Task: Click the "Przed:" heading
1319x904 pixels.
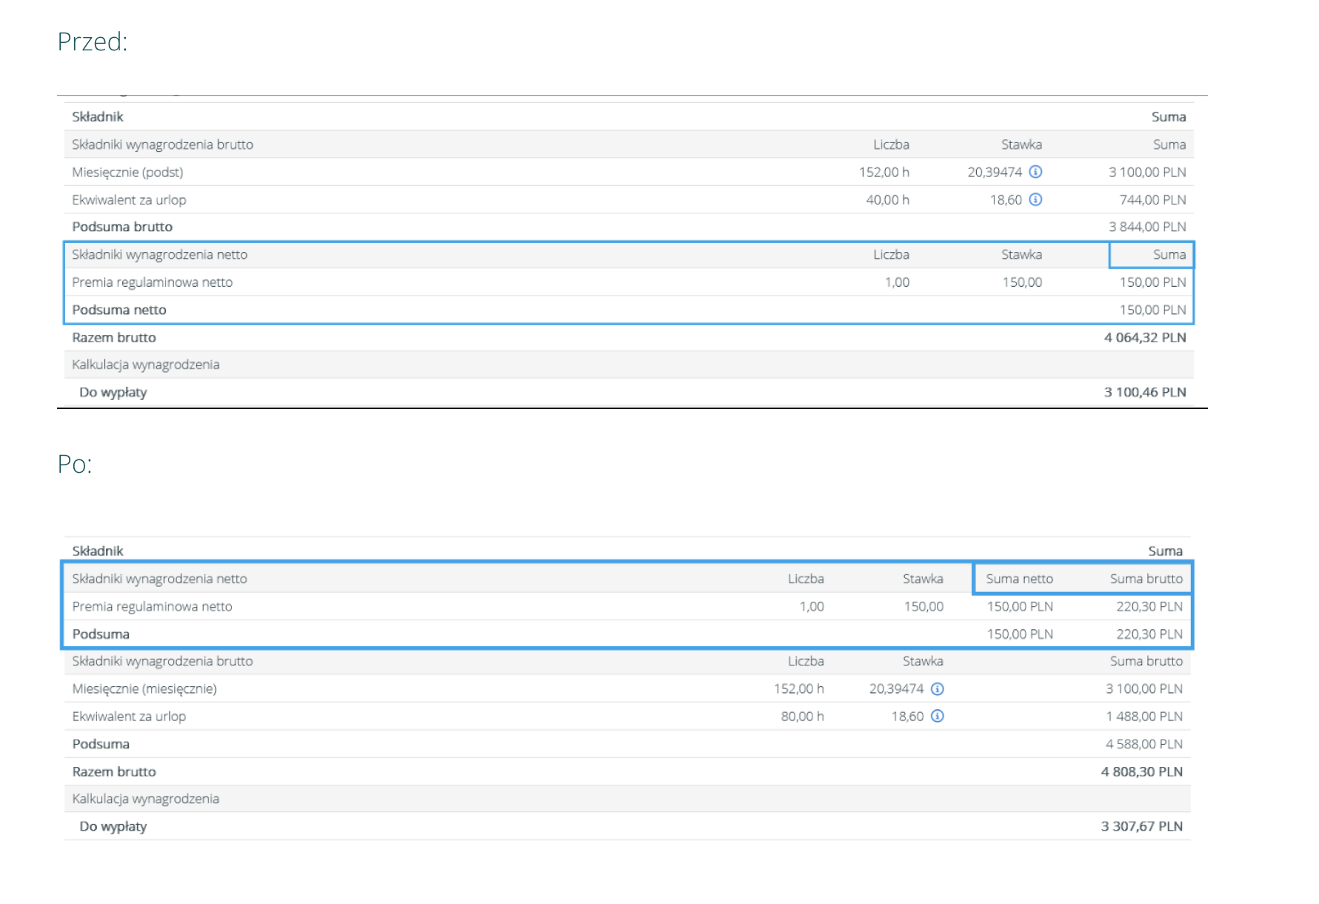Action: (x=93, y=42)
